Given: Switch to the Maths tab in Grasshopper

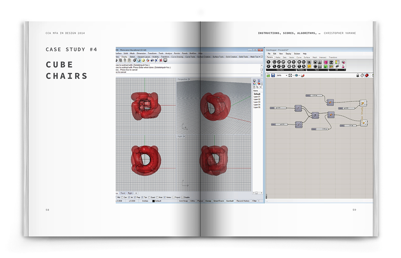Looking at the screenshot, I should 278,57.
